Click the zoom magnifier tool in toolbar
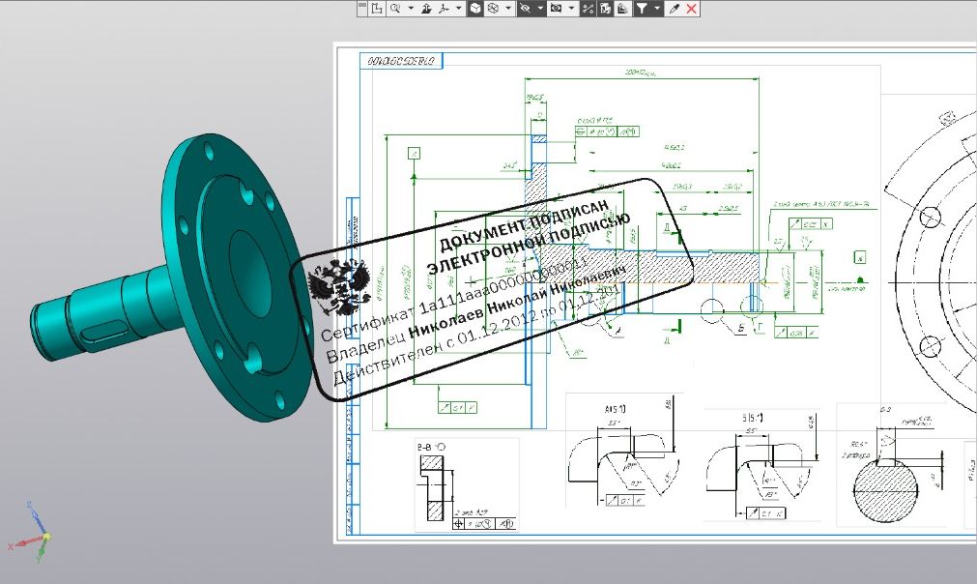This screenshot has height=584, width=977. (x=394, y=8)
